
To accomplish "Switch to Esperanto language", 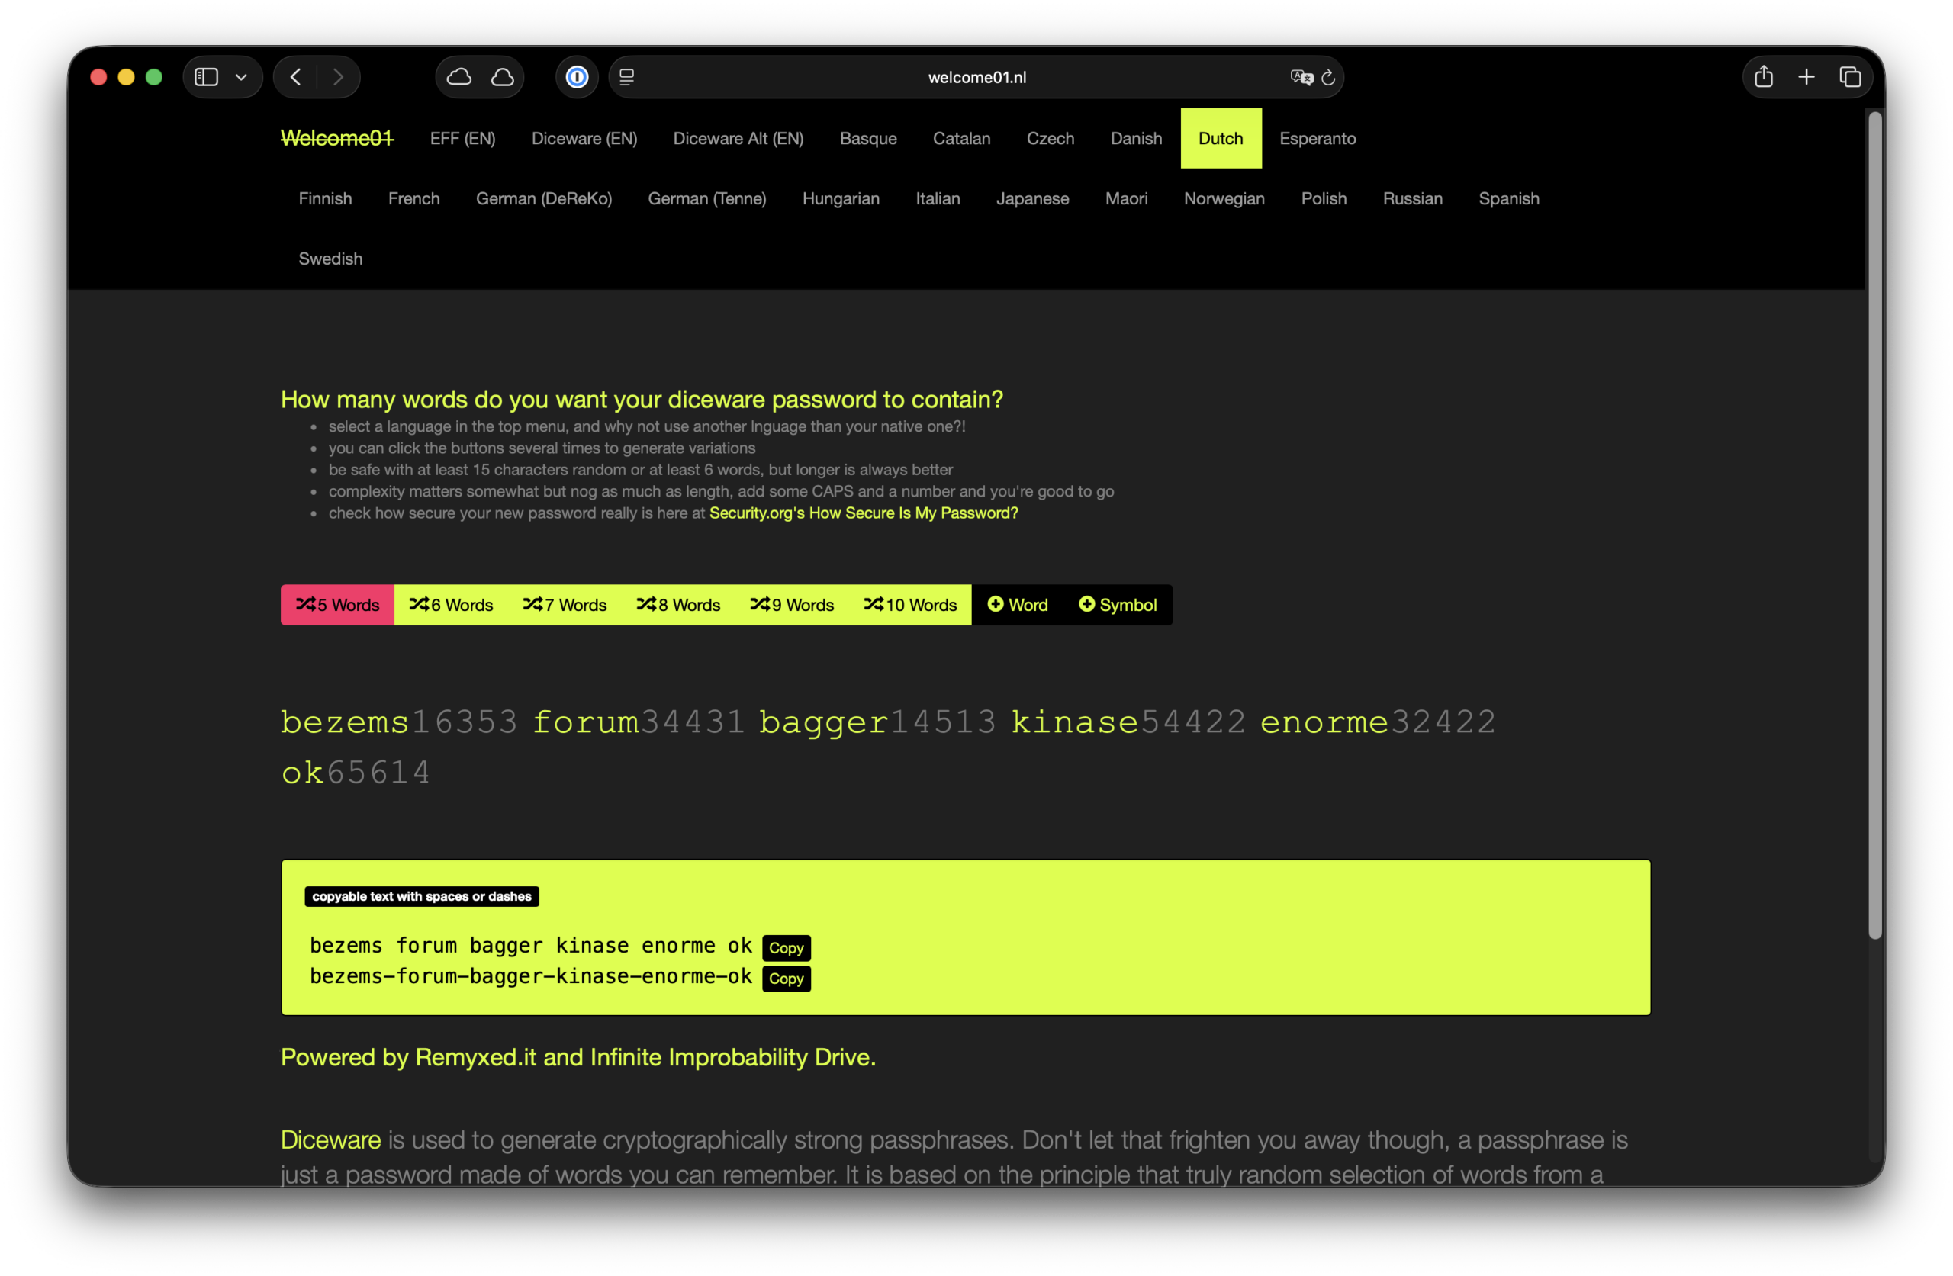I will pyautogui.click(x=1318, y=139).
